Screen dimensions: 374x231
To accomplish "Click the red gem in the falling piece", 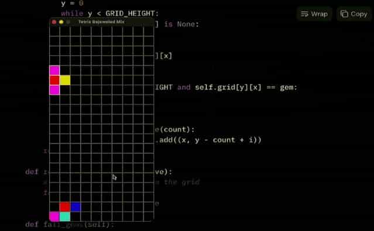I will click(54, 80).
